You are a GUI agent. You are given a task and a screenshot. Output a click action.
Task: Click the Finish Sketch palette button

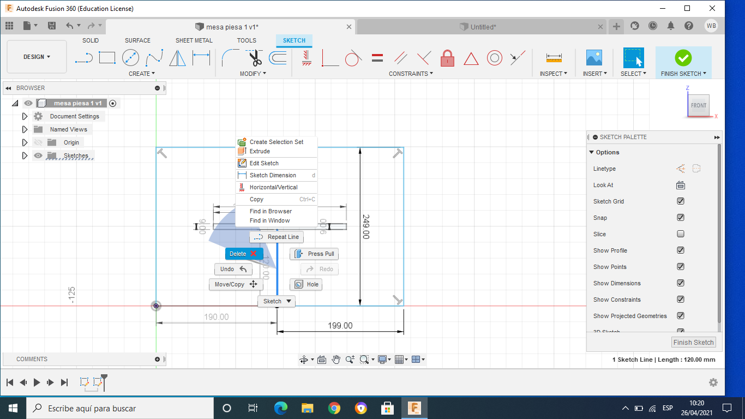693,342
